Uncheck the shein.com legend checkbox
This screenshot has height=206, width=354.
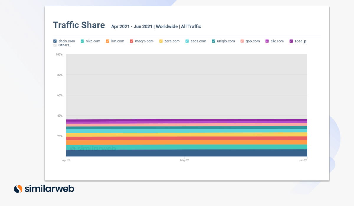coord(55,41)
